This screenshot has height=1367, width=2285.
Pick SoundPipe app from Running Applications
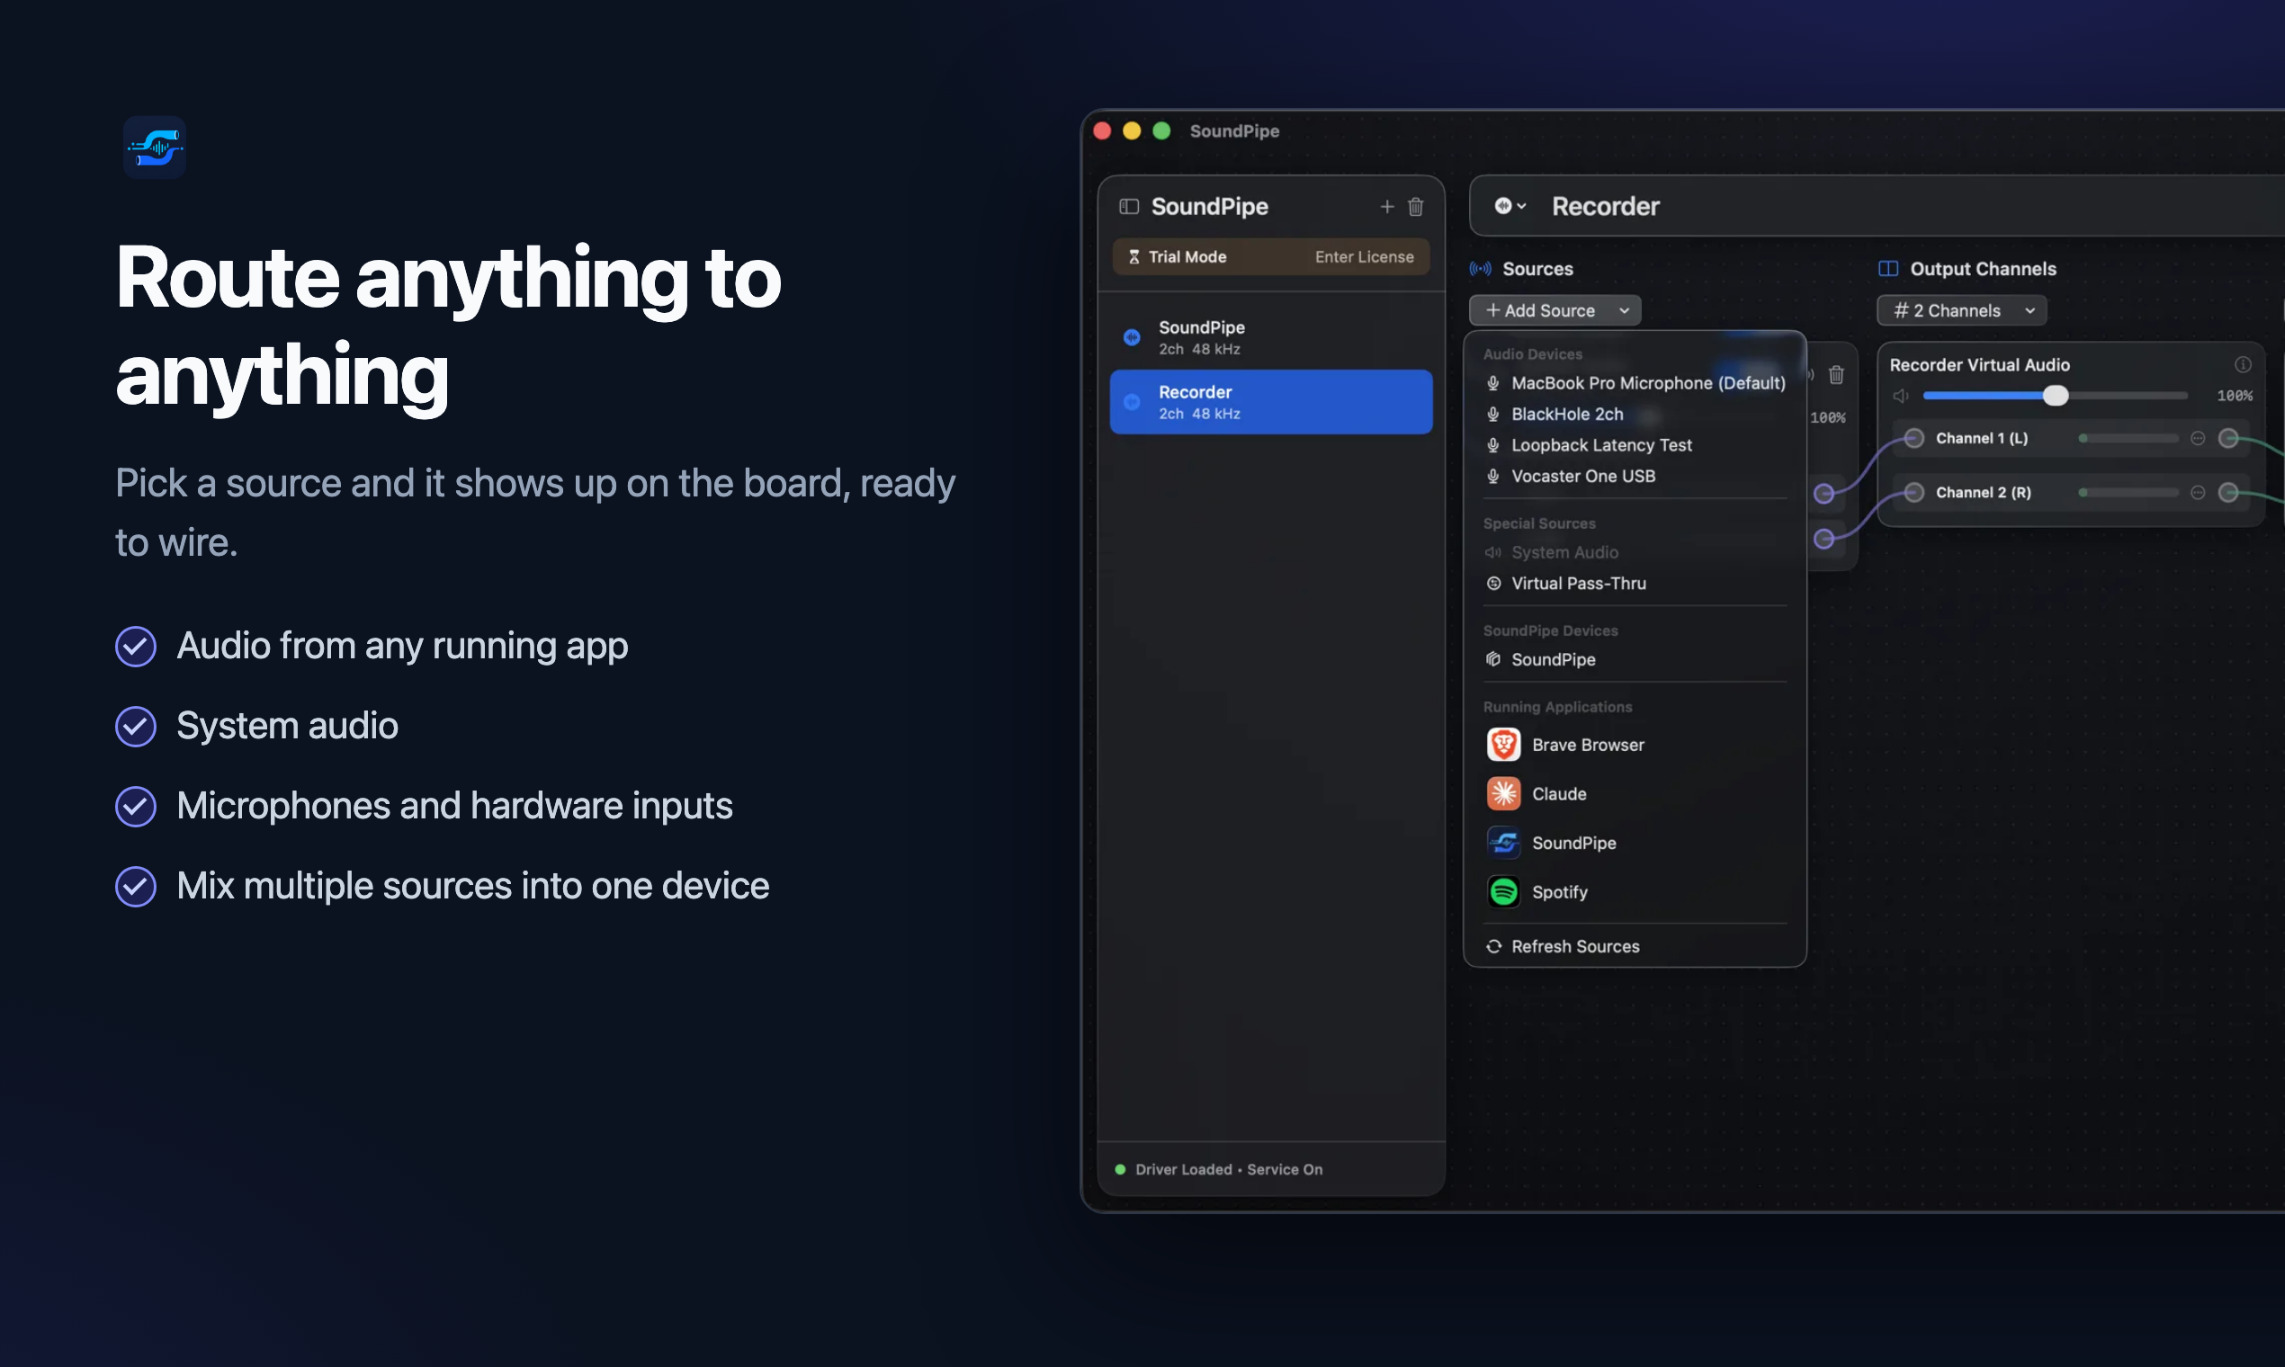tap(1635, 843)
